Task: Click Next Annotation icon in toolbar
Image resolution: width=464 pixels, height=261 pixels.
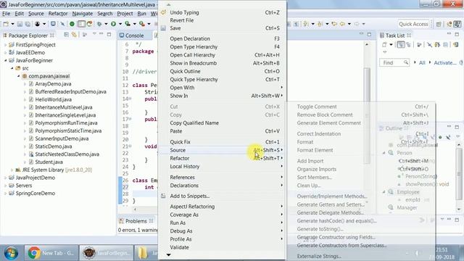Action: 306,24
